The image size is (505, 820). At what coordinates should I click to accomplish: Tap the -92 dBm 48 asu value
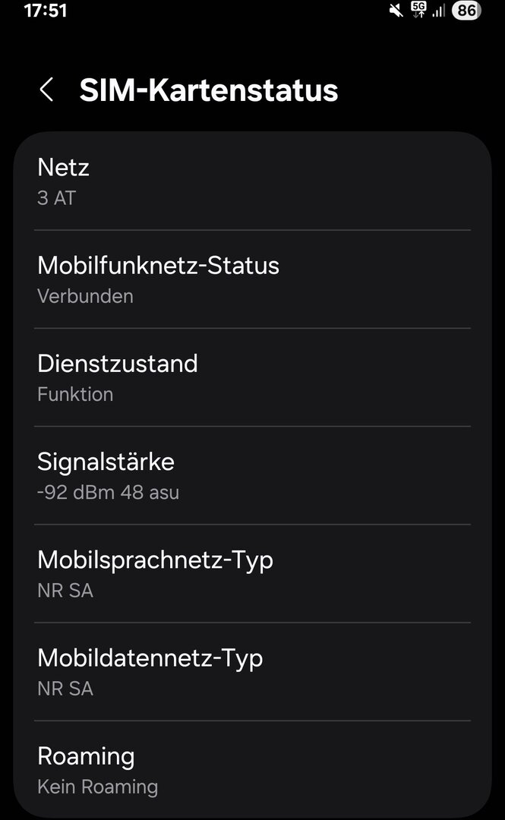click(x=108, y=492)
